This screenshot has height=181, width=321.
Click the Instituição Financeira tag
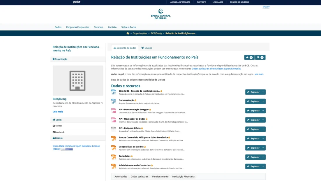[183, 177]
